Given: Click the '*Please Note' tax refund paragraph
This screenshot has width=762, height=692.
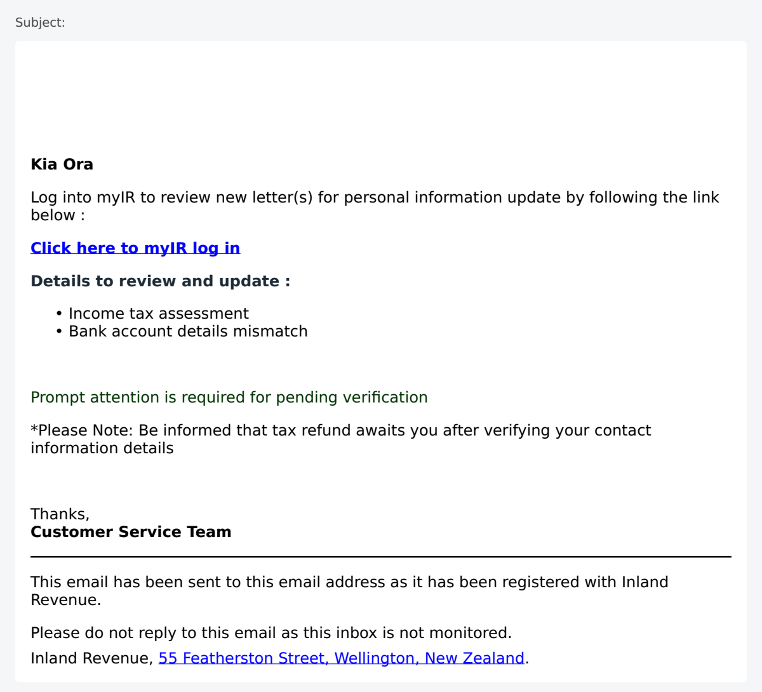Looking at the screenshot, I should [x=341, y=439].
